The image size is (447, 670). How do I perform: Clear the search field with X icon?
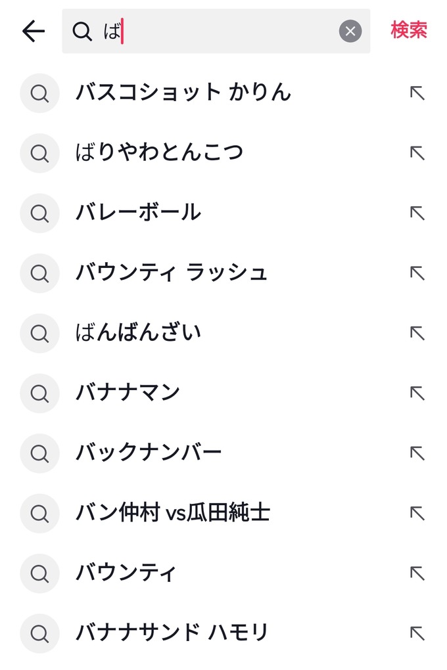tap(350, 31)
